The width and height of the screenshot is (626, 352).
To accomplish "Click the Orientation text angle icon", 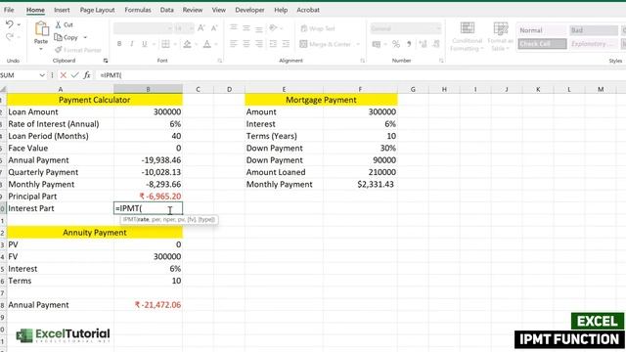I will tap(274, 28).
